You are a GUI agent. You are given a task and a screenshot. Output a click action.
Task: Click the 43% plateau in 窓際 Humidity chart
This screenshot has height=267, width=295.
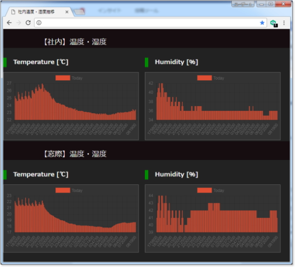[x=214, y=217]
